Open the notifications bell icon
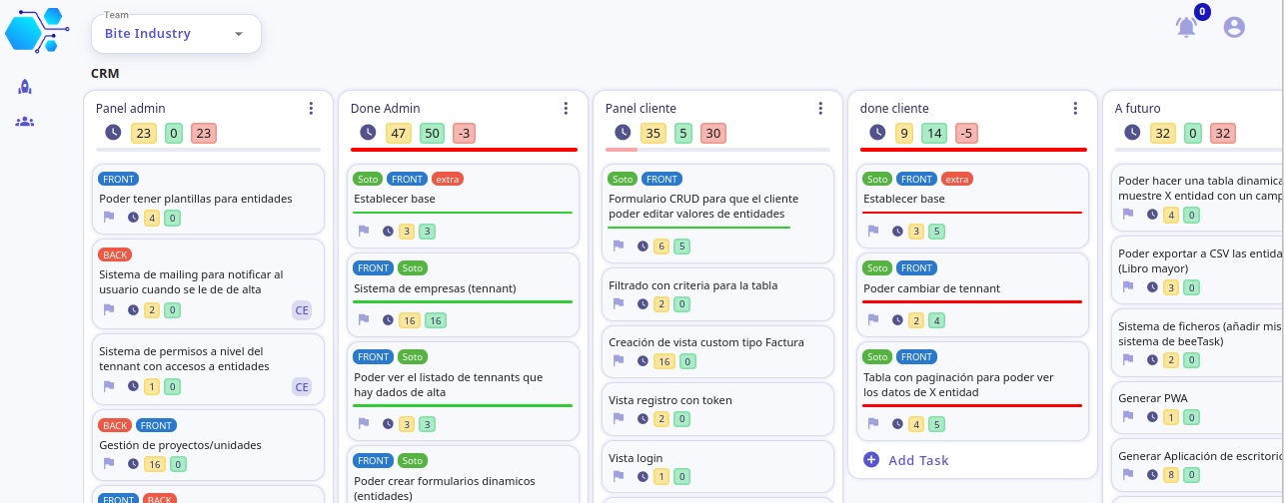1284x503 pixels. pyautogui.click(x=1186, y=28)
